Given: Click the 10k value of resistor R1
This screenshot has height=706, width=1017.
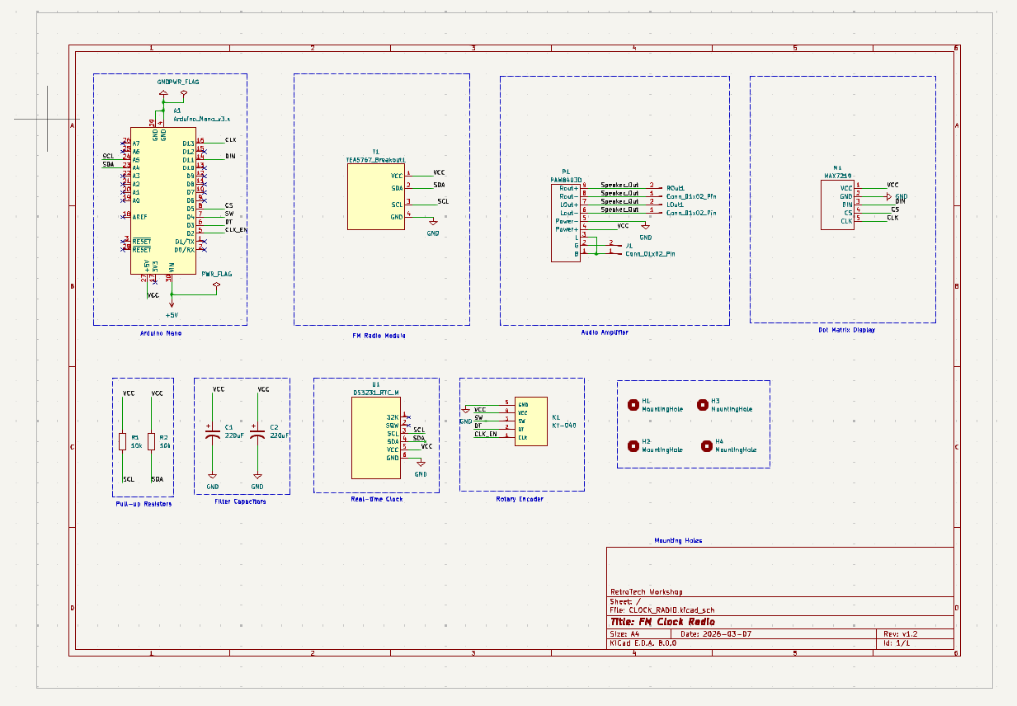Looking at the screenshot, I should [137, 445].
